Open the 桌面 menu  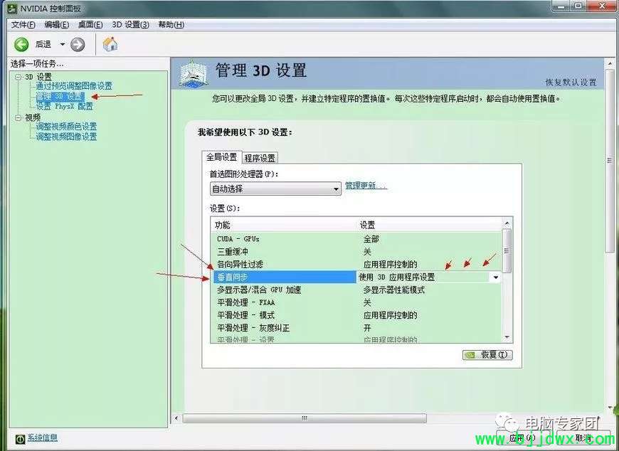pos(90,24)
